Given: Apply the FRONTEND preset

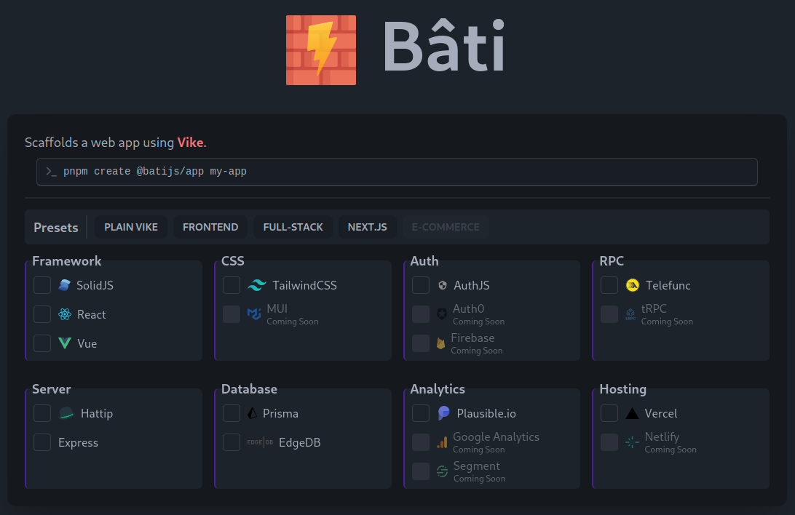Looking at the screenshot, I should pyautogui.click(x=210, y=227).
